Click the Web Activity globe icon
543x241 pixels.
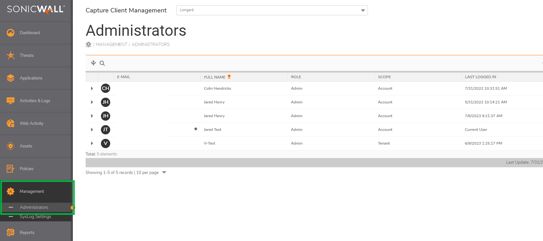11,123
